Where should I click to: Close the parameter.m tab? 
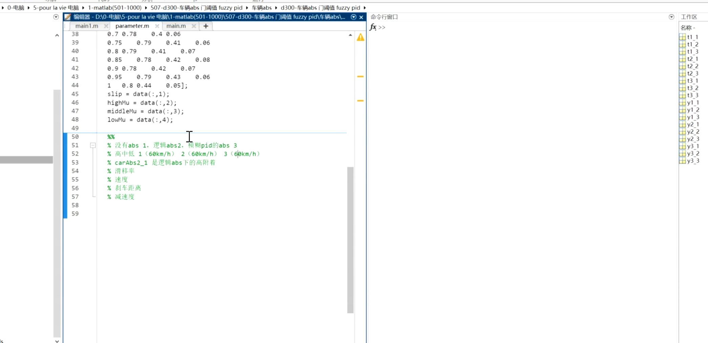pos(157,26)
